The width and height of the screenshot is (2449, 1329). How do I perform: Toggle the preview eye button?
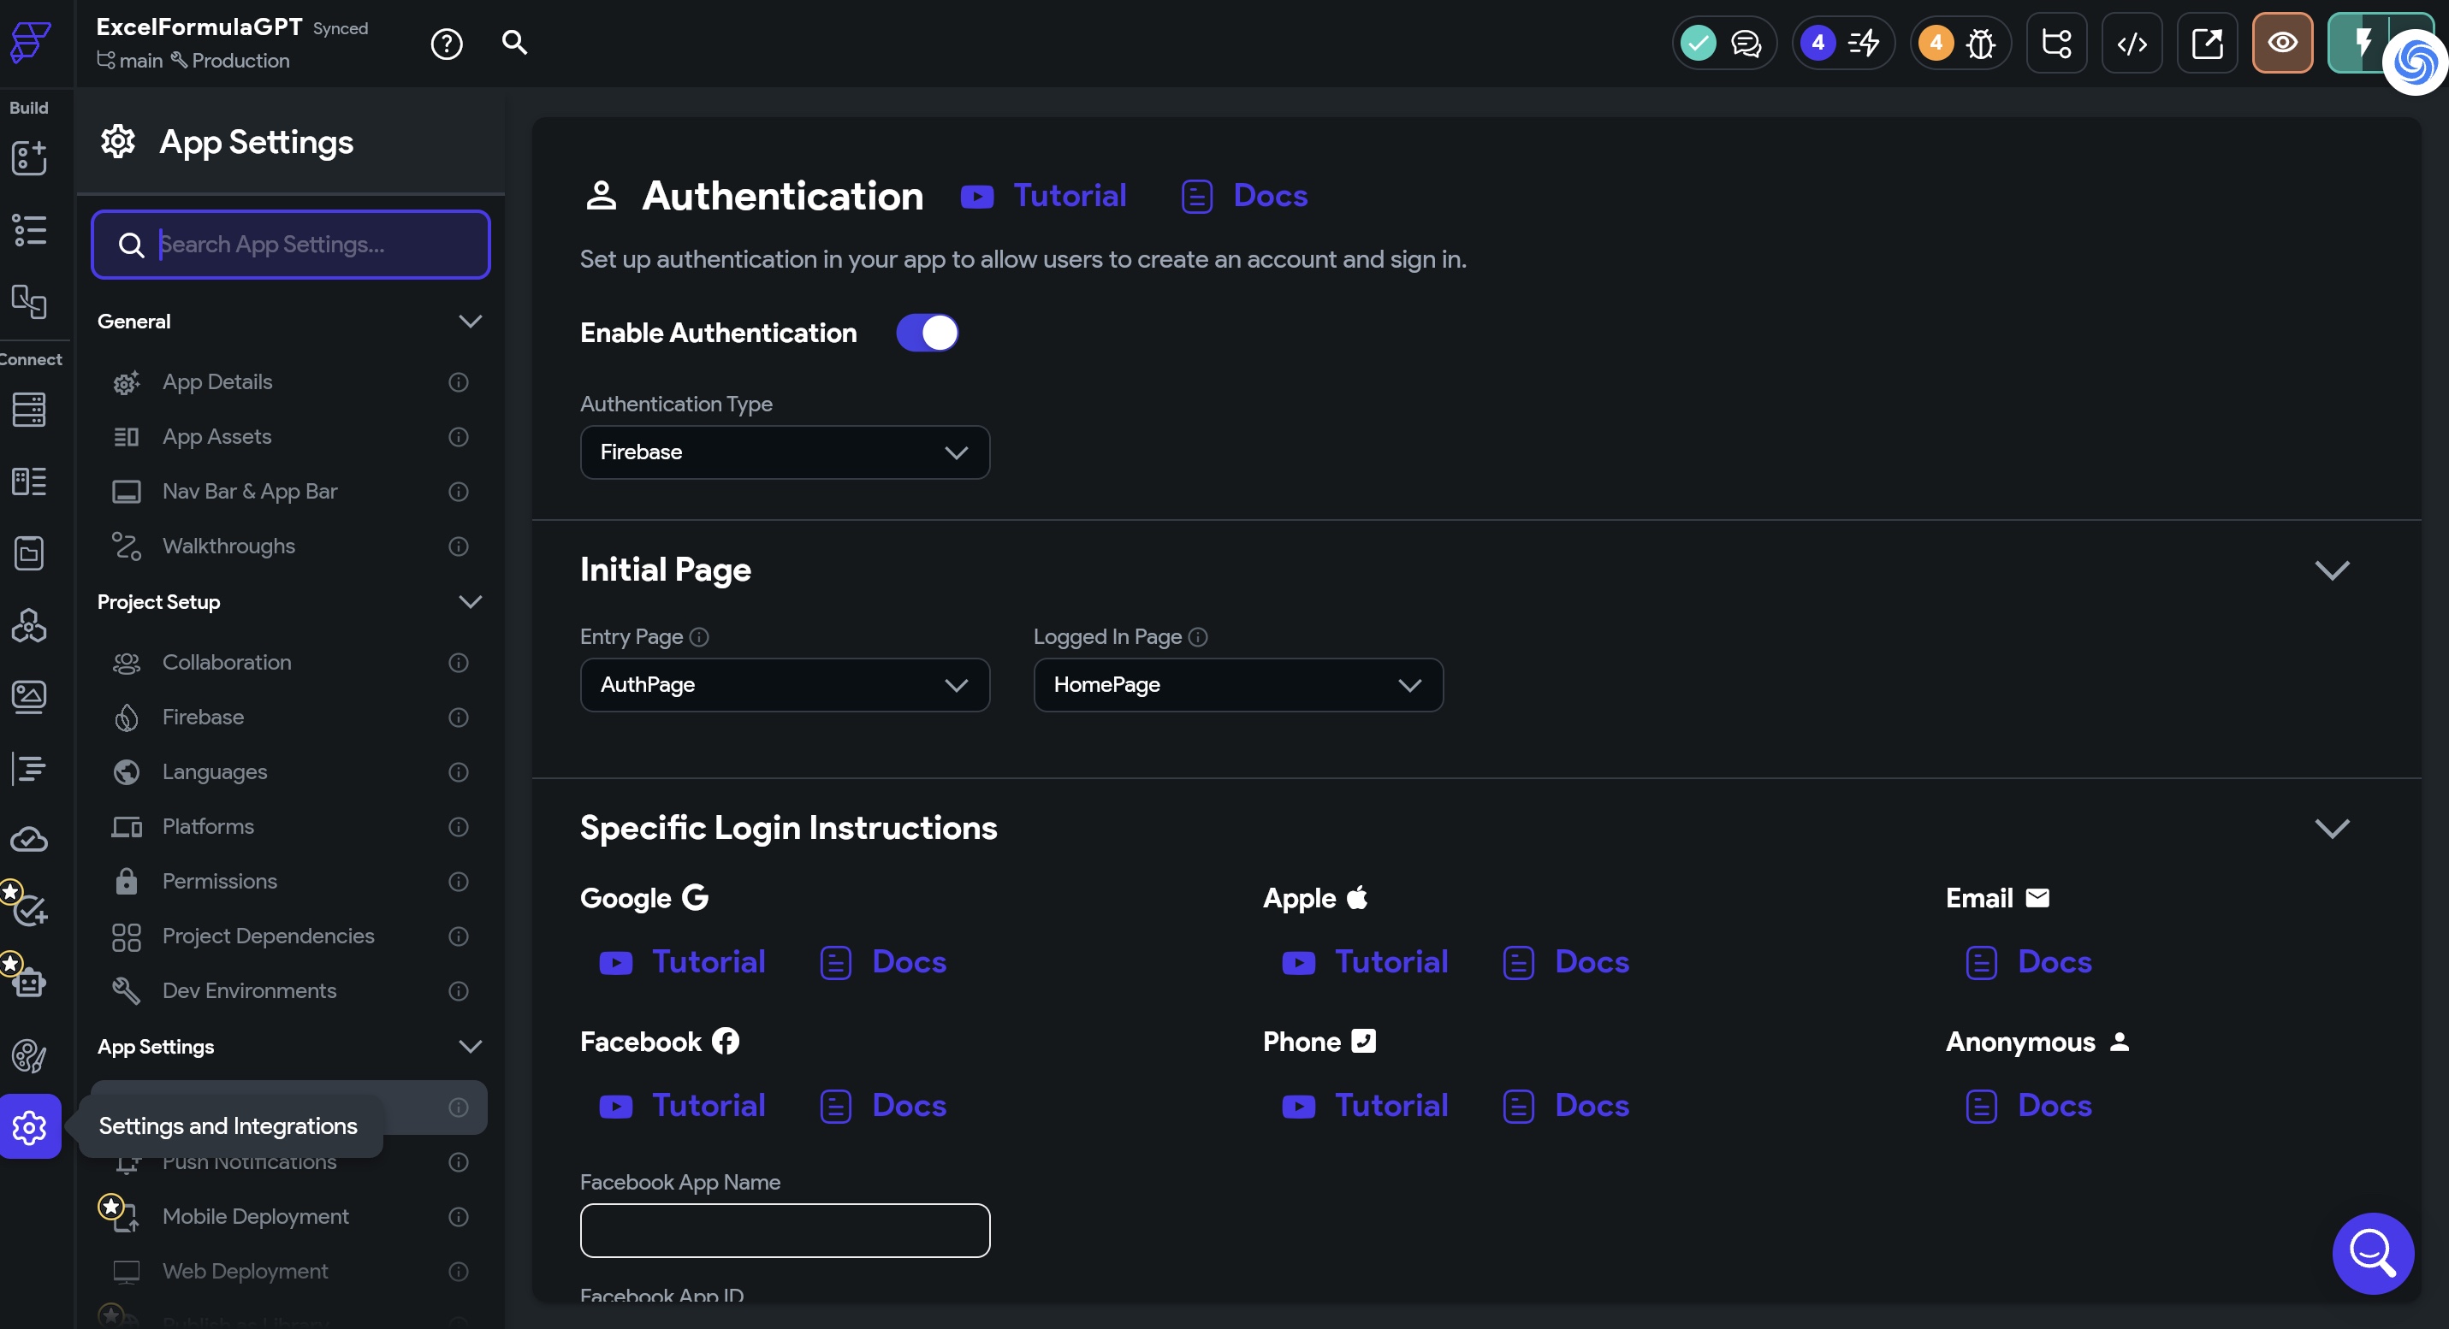(2281, 43)
